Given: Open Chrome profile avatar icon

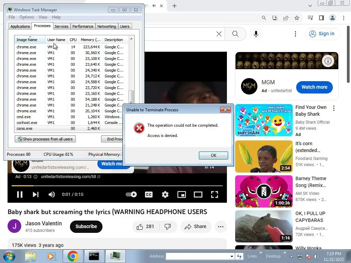Looking at the screenshot, I should pos(332,18).
